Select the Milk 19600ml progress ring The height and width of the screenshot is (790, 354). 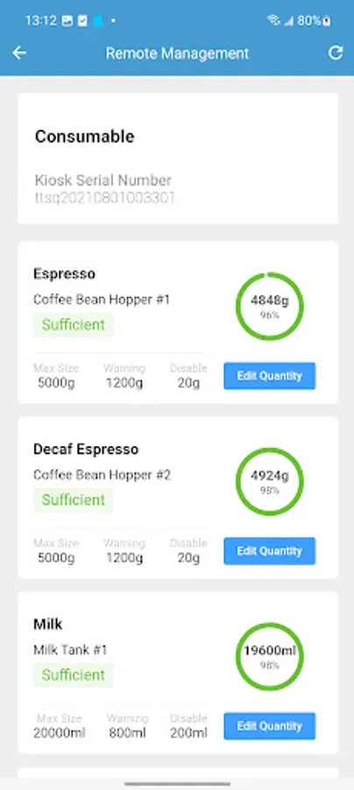270,657
